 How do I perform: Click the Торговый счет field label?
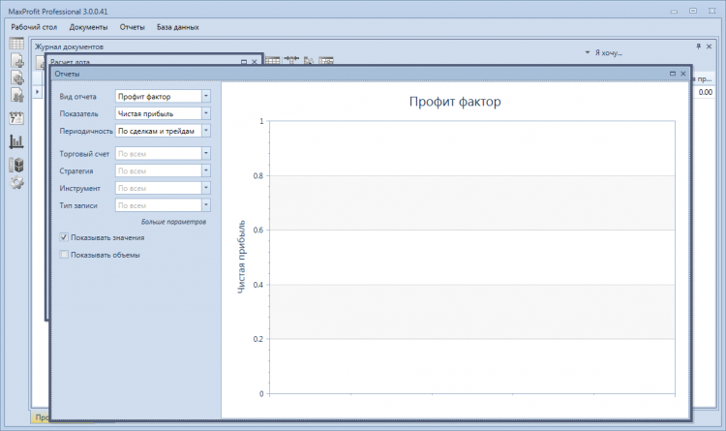(84, 153)
